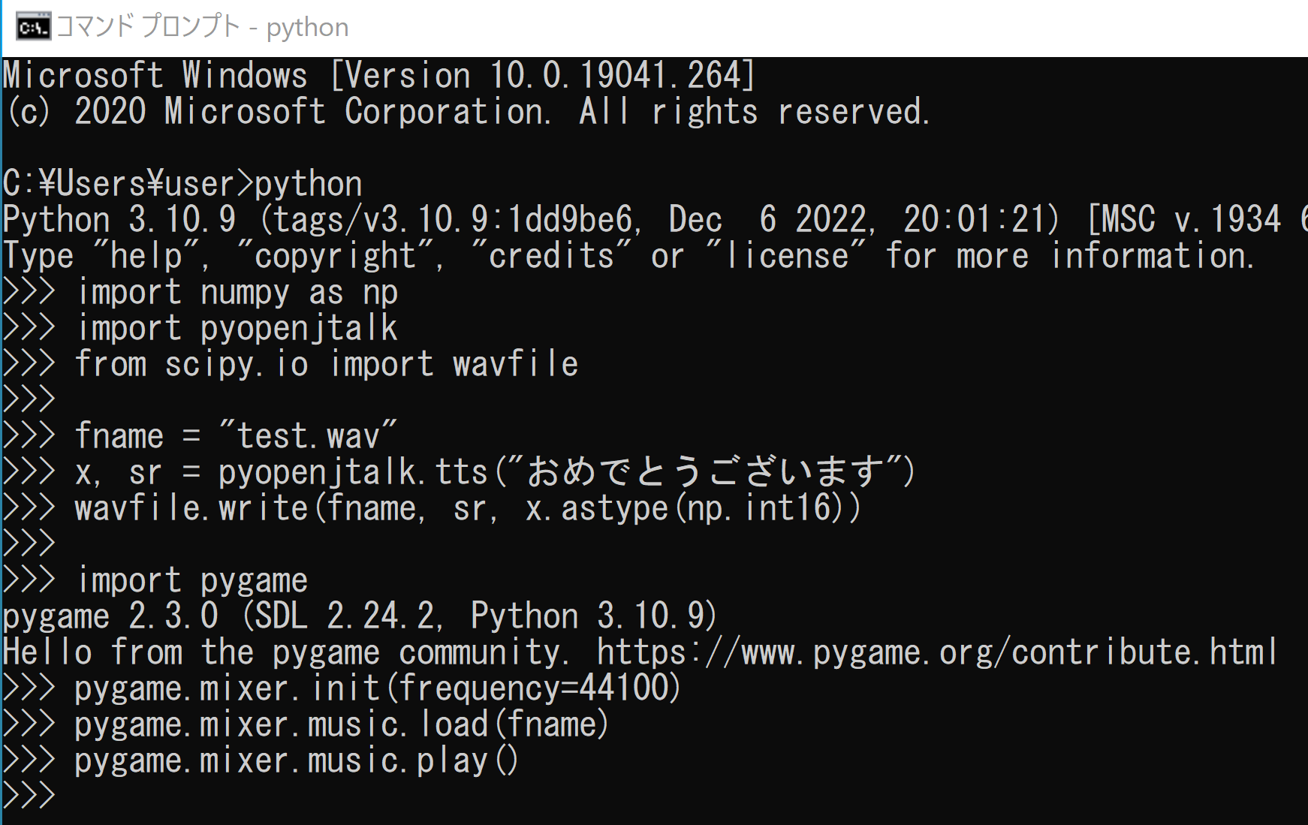Click the fname = "test.wav" line
Image resolution: width=1308 pixels, height=825 pixels.
click(x=200, y=436)
